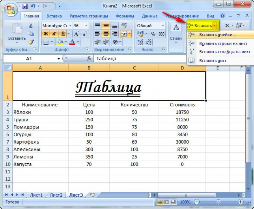Apply thousands separator 000 format

click(x=162, y=34)
